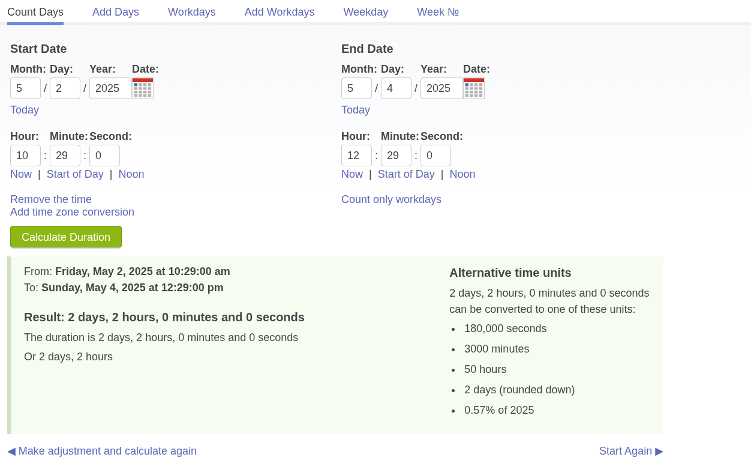Focus the end Hour field

[356, 156]
